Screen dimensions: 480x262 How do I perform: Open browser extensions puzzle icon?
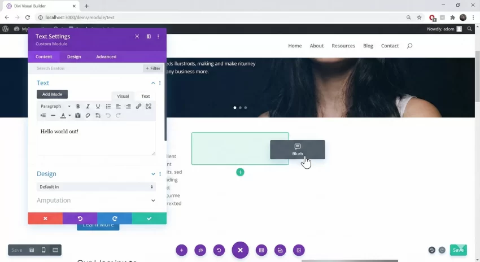click(x=452, y=18)
